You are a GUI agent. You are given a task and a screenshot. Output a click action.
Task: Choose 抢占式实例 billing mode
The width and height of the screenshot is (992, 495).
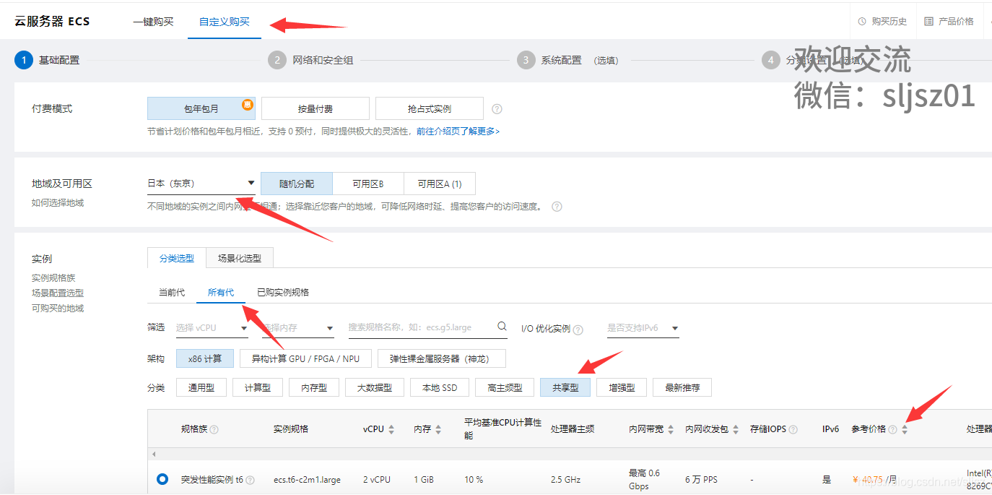coord(430,108)
